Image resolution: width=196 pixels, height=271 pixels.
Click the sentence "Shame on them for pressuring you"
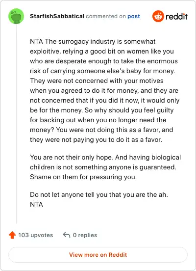coord(83,177)
